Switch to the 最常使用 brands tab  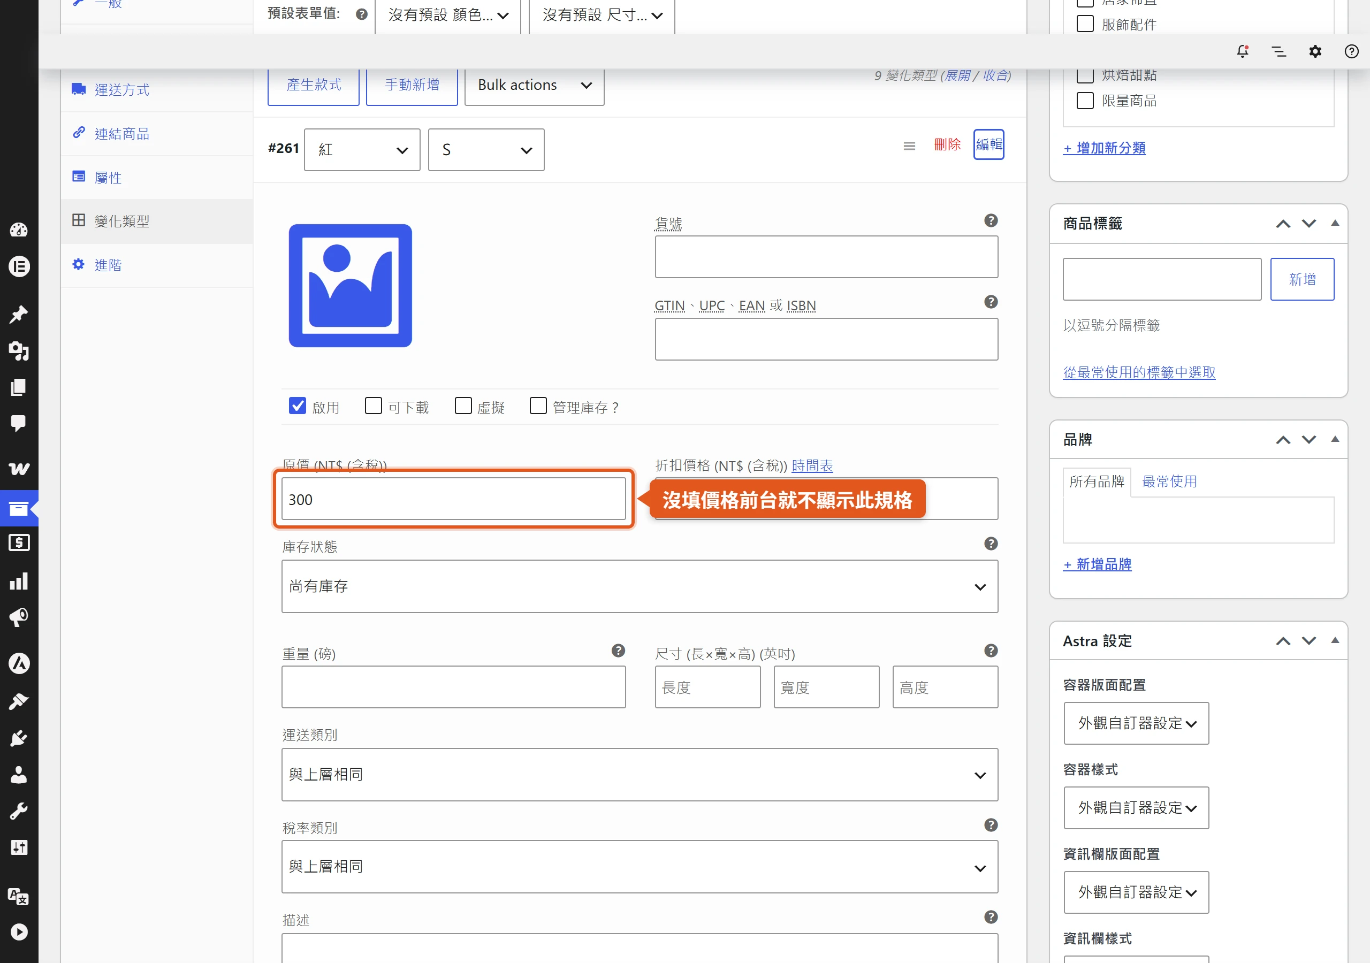pyautogui.click(x=1169, y=481)
